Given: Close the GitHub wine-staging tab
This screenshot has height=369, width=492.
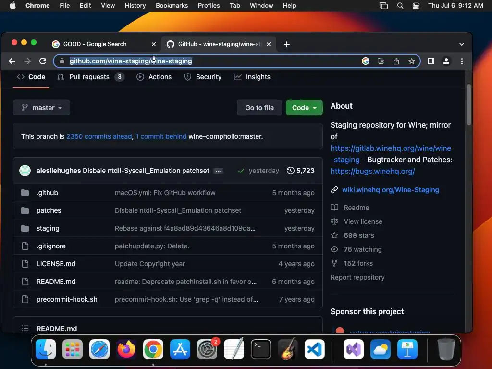Looking at the screenshot, I should coord(269,44).
